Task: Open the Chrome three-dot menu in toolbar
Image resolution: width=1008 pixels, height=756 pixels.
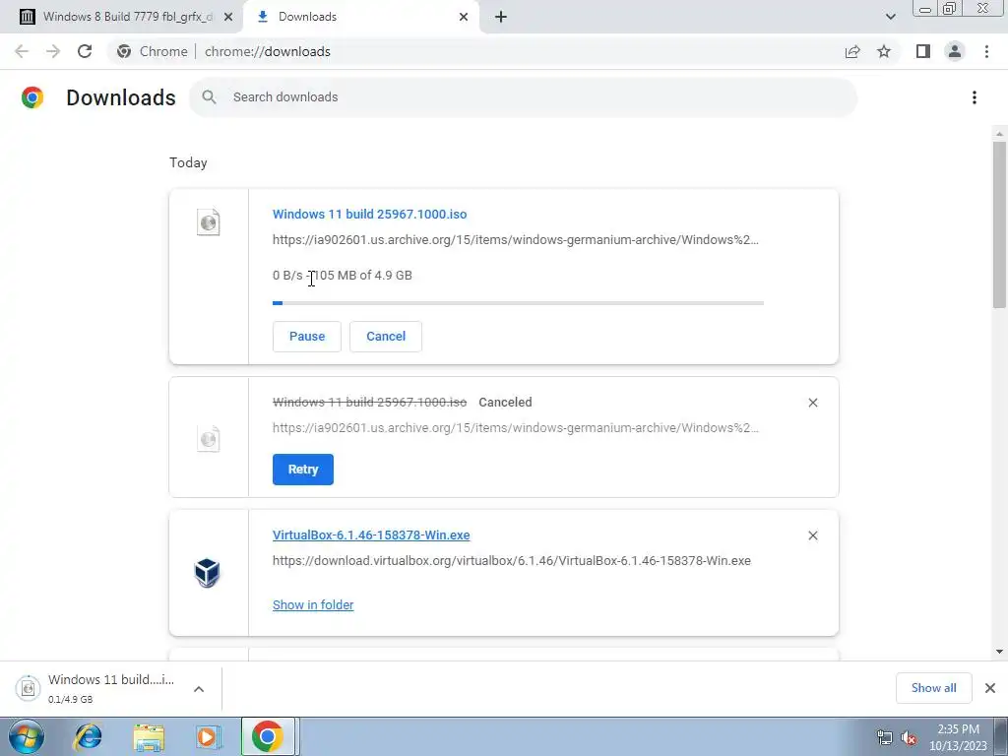Action: pyautogui.click(x=986, y=51)
